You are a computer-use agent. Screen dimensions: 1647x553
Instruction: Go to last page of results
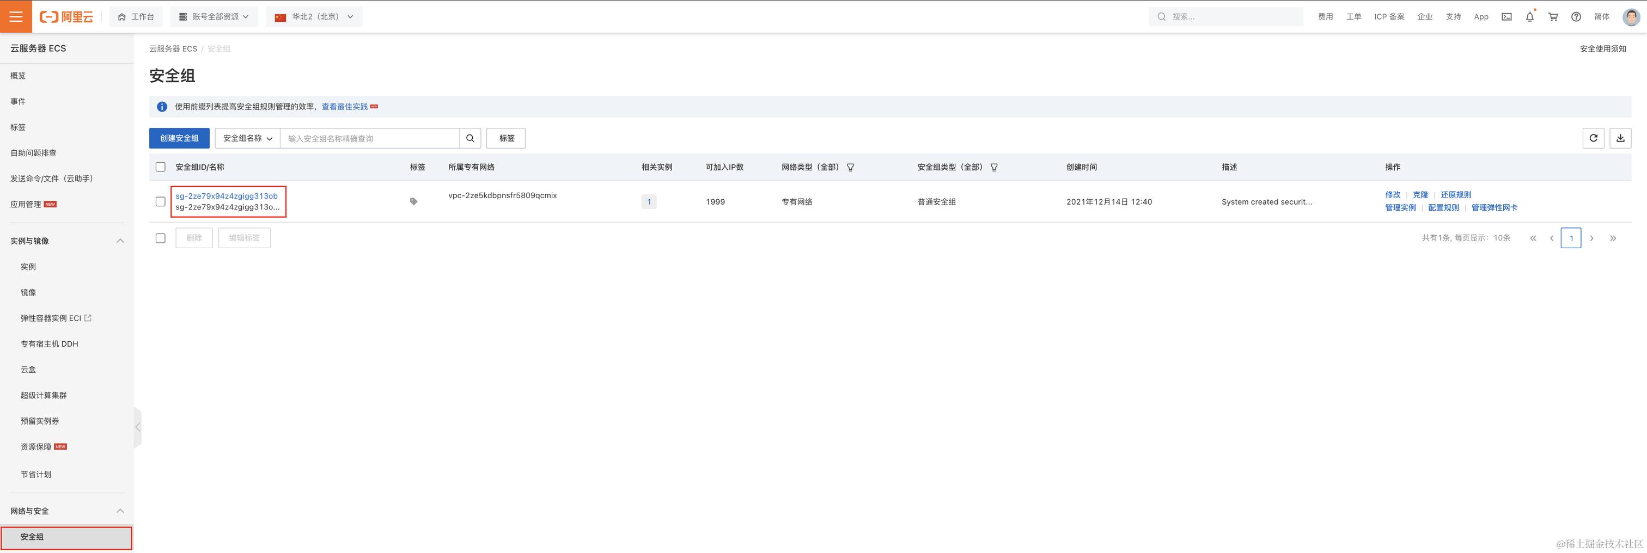click(1613, 238)
